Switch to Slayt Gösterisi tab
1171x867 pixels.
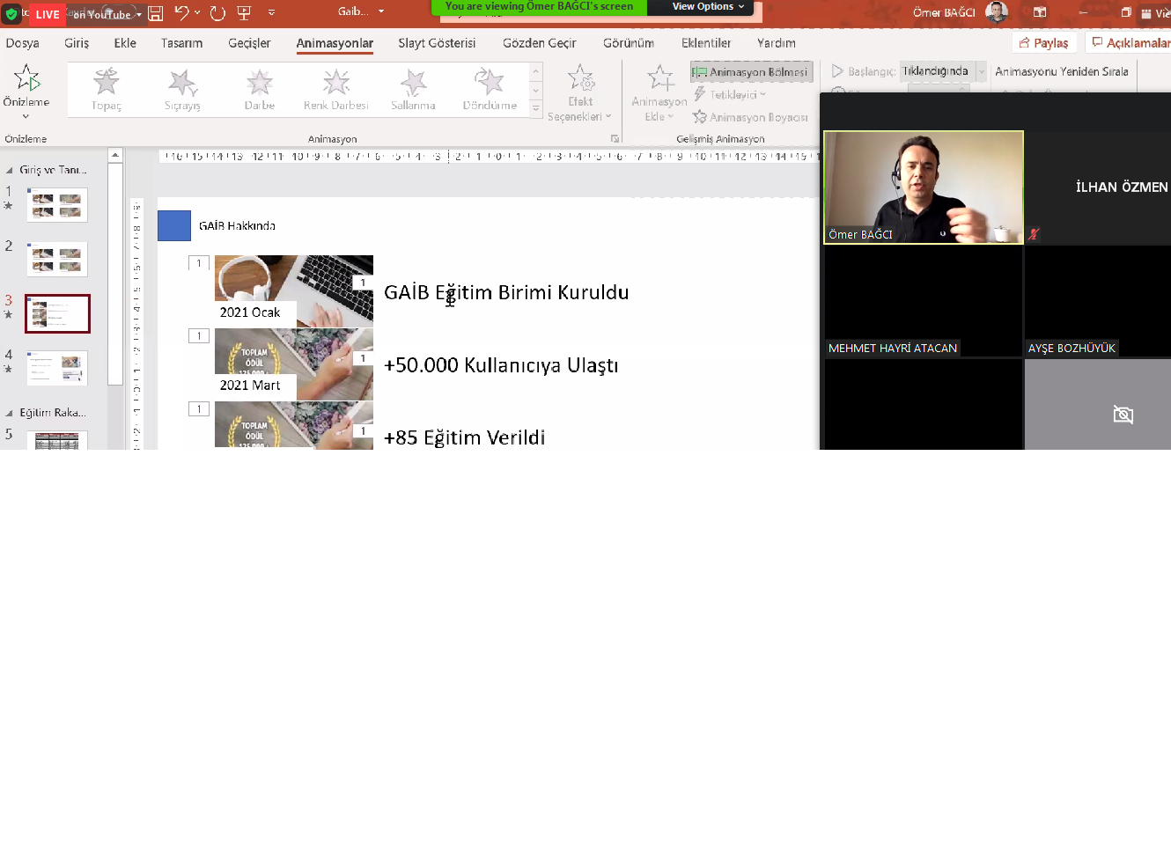437,43
